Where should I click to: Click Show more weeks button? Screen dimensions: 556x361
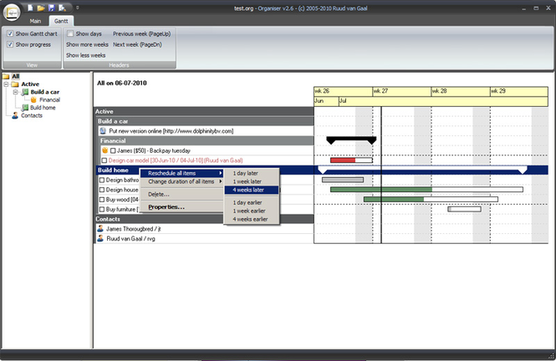click(87, 44)
